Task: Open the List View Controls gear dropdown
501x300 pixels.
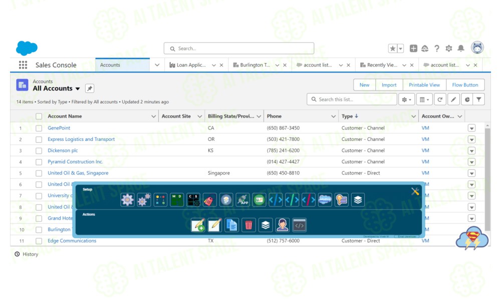Action: click(x=406, y=99)
